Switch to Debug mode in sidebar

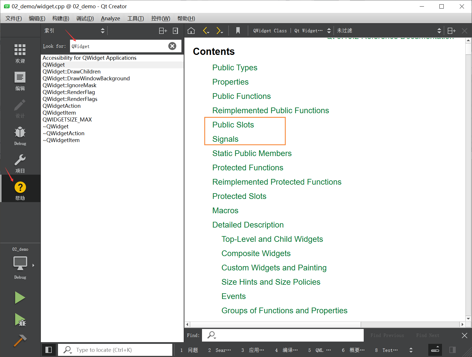tap(20, 136)
